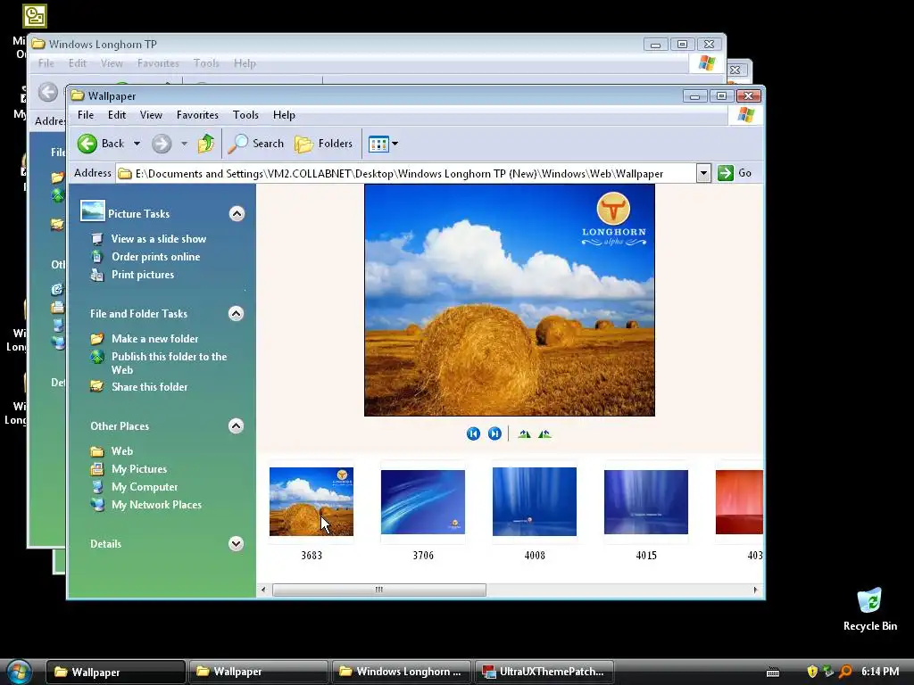
Task: Open the View menu in Wallpaper window
Action: click(151, 115)
